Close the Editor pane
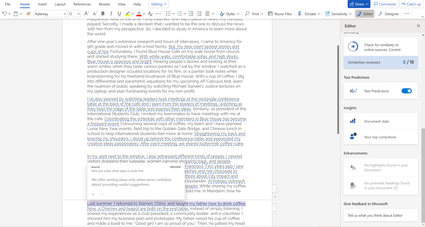The image size is (425, 227). coord(418,26)
